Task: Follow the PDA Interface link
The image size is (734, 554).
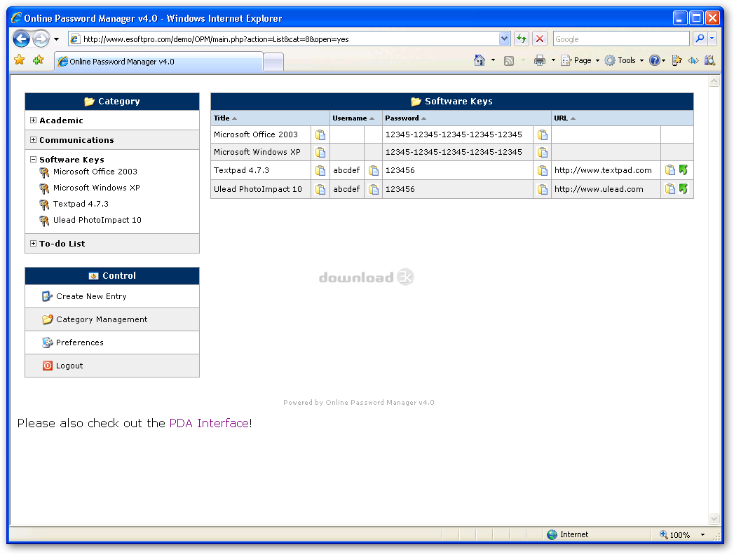Action: point(209,423)
